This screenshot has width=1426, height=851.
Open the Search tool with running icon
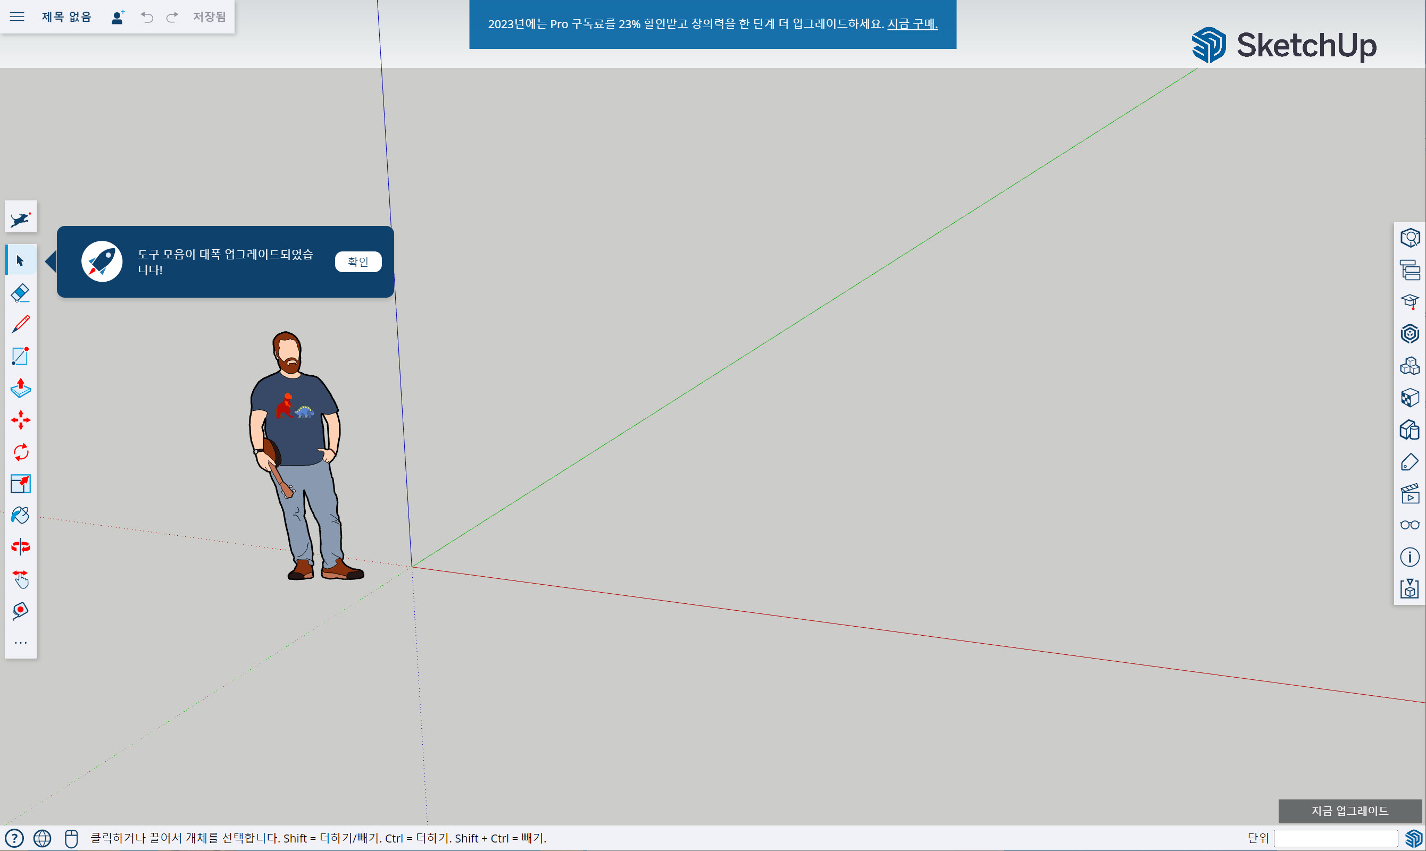[20, 217]
